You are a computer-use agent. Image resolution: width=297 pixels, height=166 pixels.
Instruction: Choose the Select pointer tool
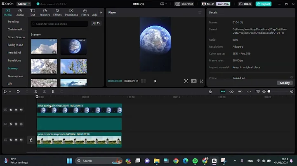5,92
